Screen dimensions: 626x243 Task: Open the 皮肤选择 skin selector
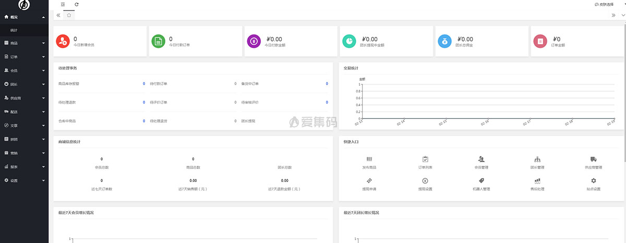pos(605,5)
